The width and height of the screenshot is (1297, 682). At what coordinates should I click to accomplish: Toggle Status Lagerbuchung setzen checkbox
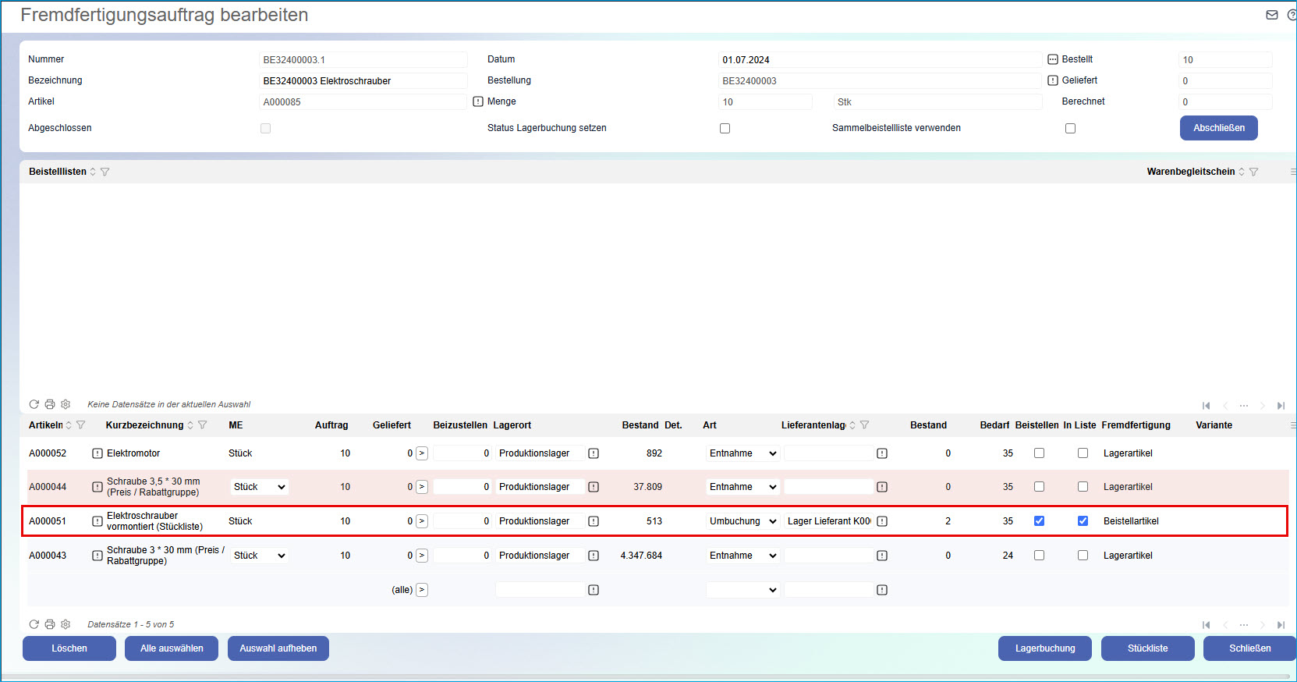pos(725,128)
